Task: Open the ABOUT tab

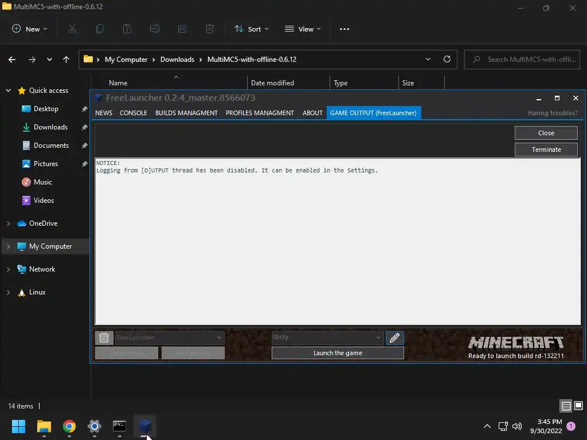Action: point(312,113)
